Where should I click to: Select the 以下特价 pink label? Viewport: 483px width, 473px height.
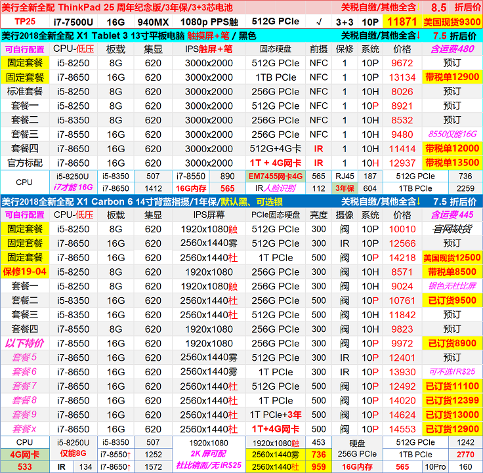25,343
